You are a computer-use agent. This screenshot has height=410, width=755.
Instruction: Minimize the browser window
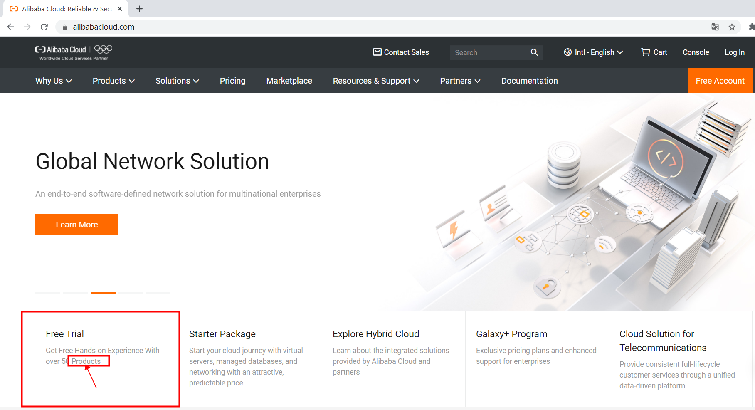[x=738, y=7]
